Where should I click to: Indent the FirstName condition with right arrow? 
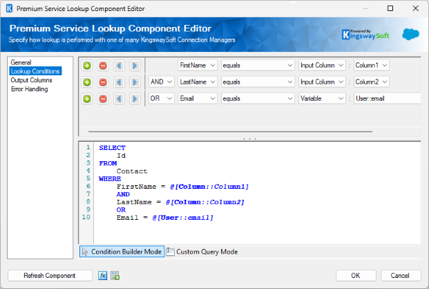coord(135,66)
